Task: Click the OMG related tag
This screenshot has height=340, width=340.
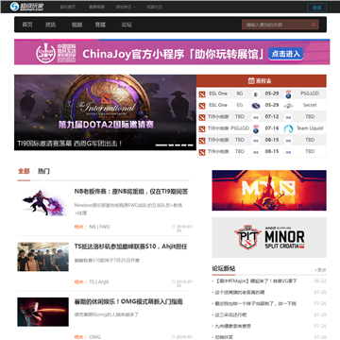Action: [x=94, y=337]
